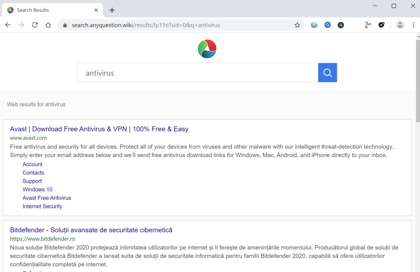The width and height of the screenshot is (420, 272).
Task: Open the Avast Free Antivirus sitelink
Action: 47,198
